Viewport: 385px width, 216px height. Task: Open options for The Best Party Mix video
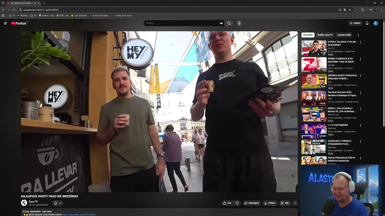click(360, 93)
